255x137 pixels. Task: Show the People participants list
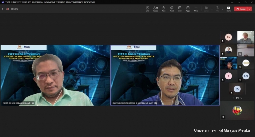[156, 9]
